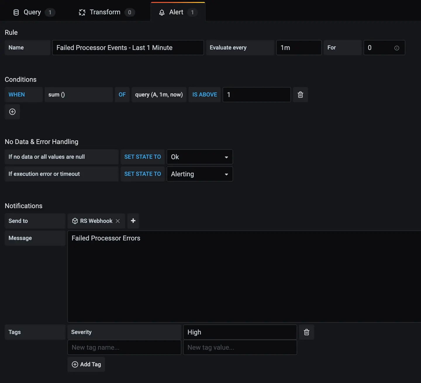Open the 'Alerting' state dropdown for execution errors
Screen dimensions: 421x383
(200, 174)
